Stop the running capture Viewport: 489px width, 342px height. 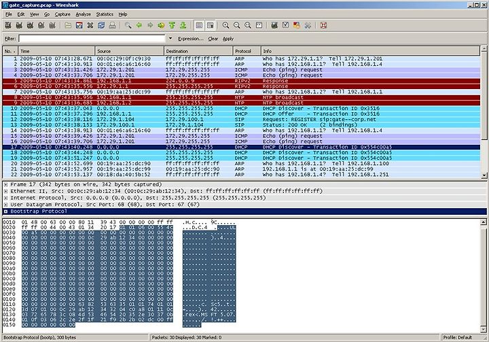coord(41,25)
